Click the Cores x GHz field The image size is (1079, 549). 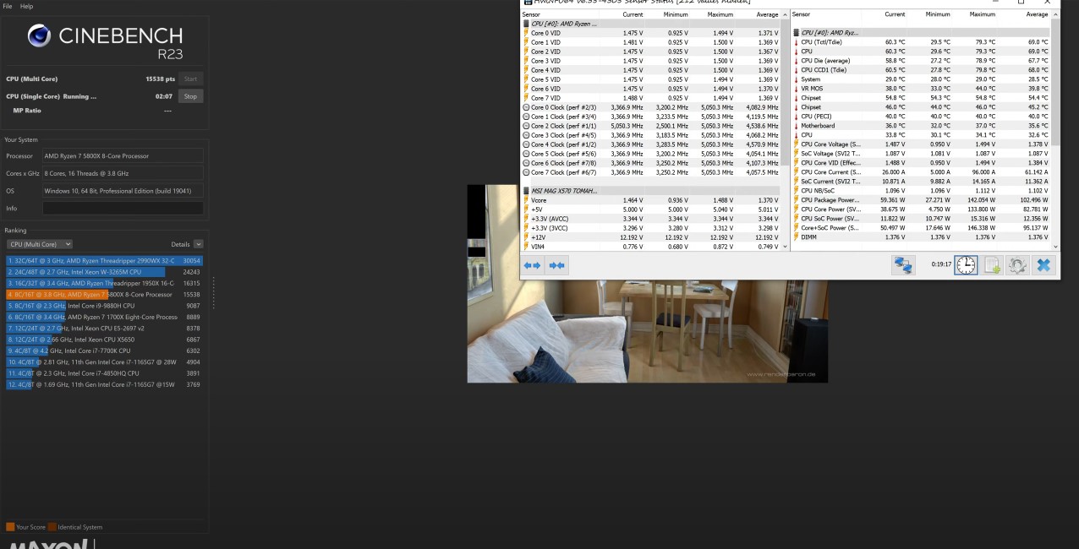123,173
